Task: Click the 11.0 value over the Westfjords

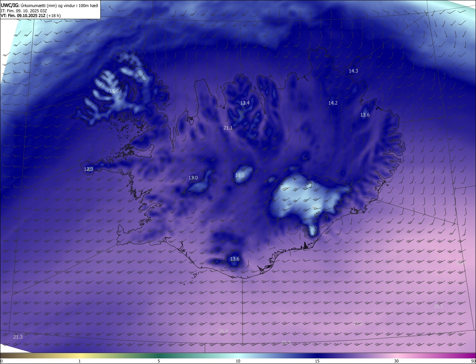Action: (114, 91)
